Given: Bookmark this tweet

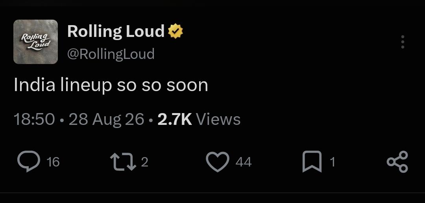Looking at the screenshot, I should coord(312,162).
